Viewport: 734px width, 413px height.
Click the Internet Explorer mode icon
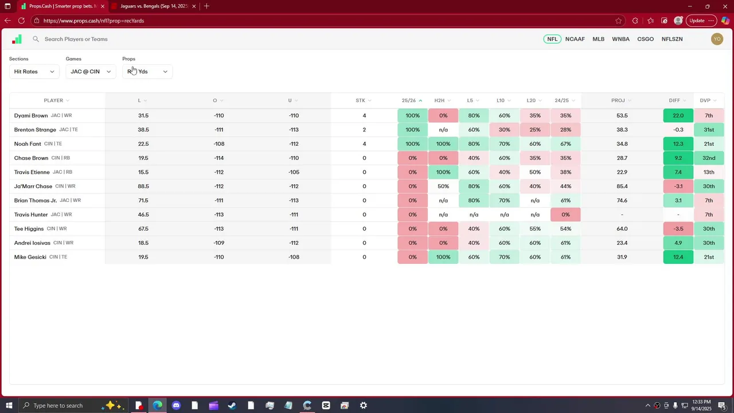coord(665,21)
